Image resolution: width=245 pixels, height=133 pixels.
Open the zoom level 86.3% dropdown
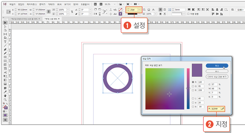click(114, 4)
